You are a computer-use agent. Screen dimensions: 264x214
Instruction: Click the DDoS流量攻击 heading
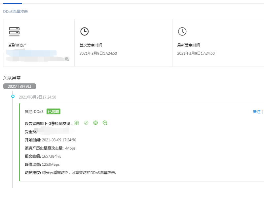click(16, 12)
